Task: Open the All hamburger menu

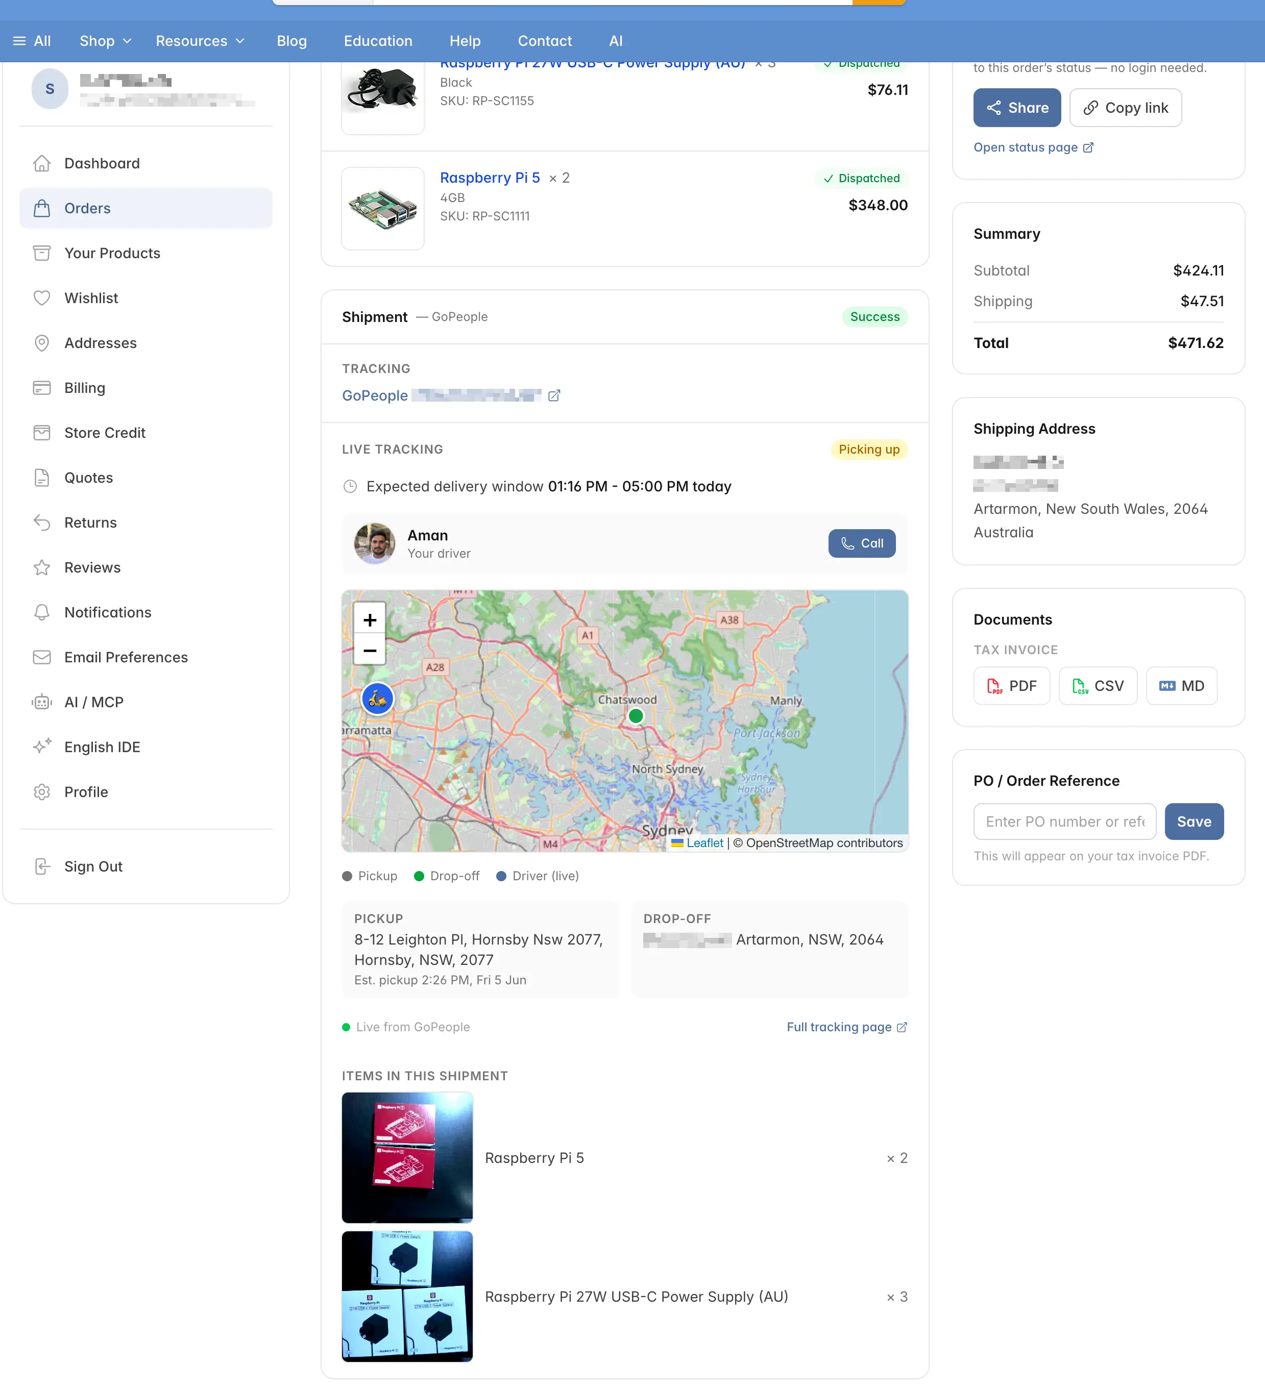Action: [32, 41]
